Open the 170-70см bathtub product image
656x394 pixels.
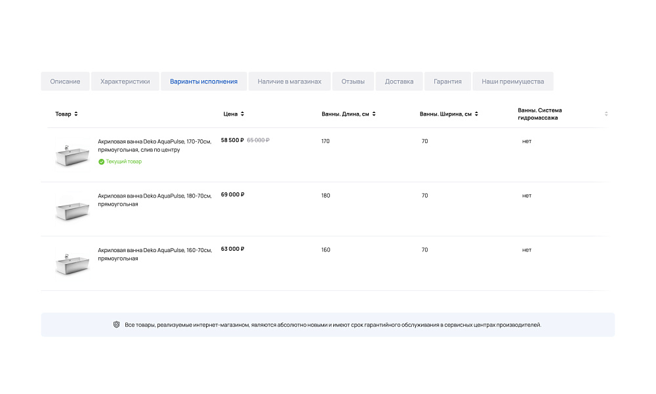[x=72, y=156]
